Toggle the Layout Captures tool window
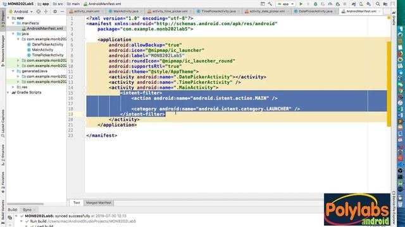Screen dimensions: 405x227 3,124
